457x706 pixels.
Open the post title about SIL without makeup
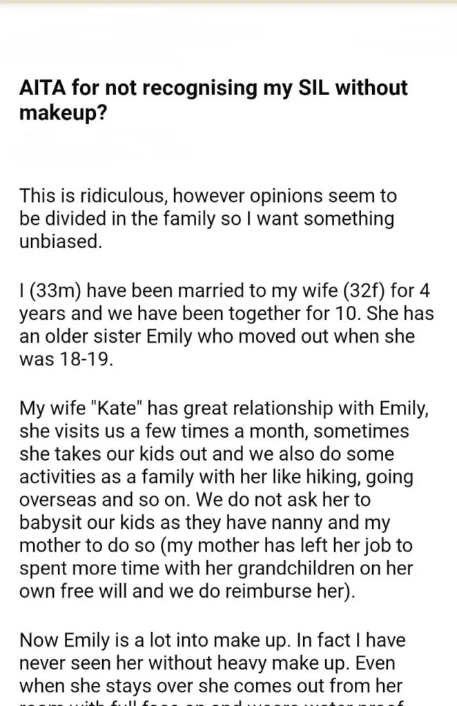pos(213,99)
